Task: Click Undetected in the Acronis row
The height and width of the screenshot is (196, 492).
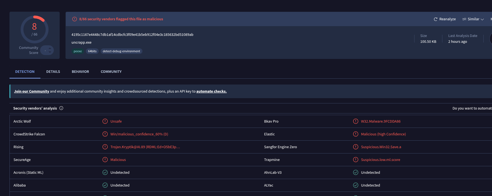Action: click(120, 173)
